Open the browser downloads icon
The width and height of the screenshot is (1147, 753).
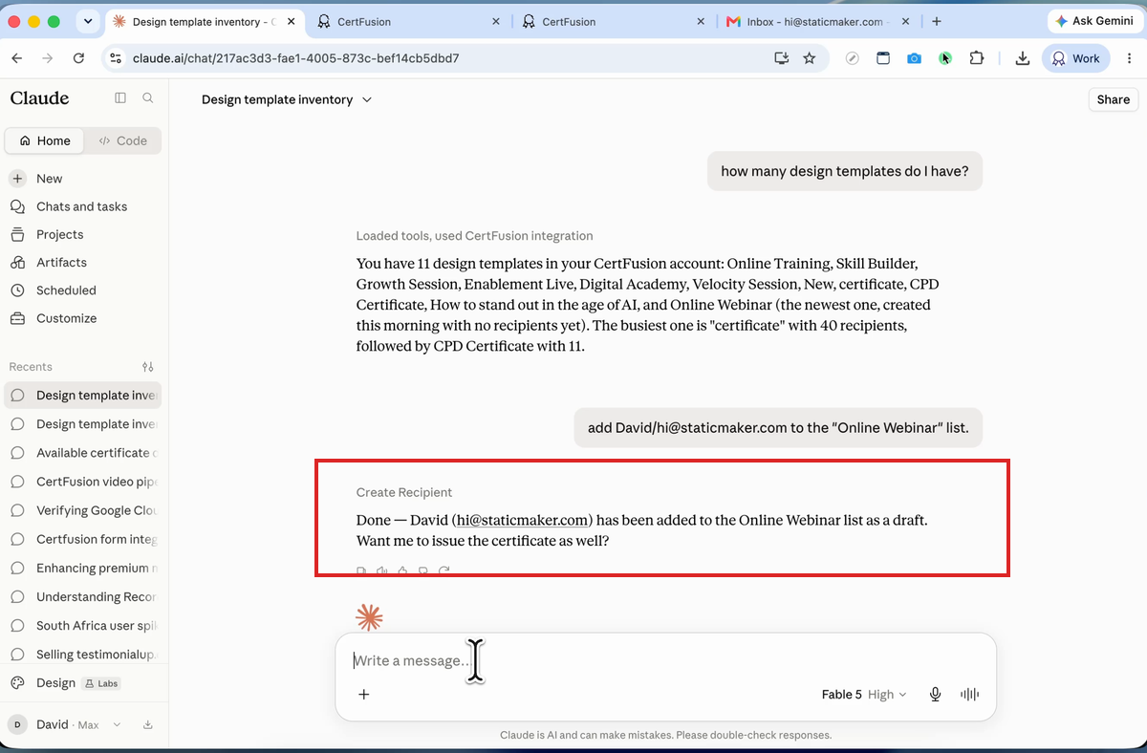coord(1022,58)
